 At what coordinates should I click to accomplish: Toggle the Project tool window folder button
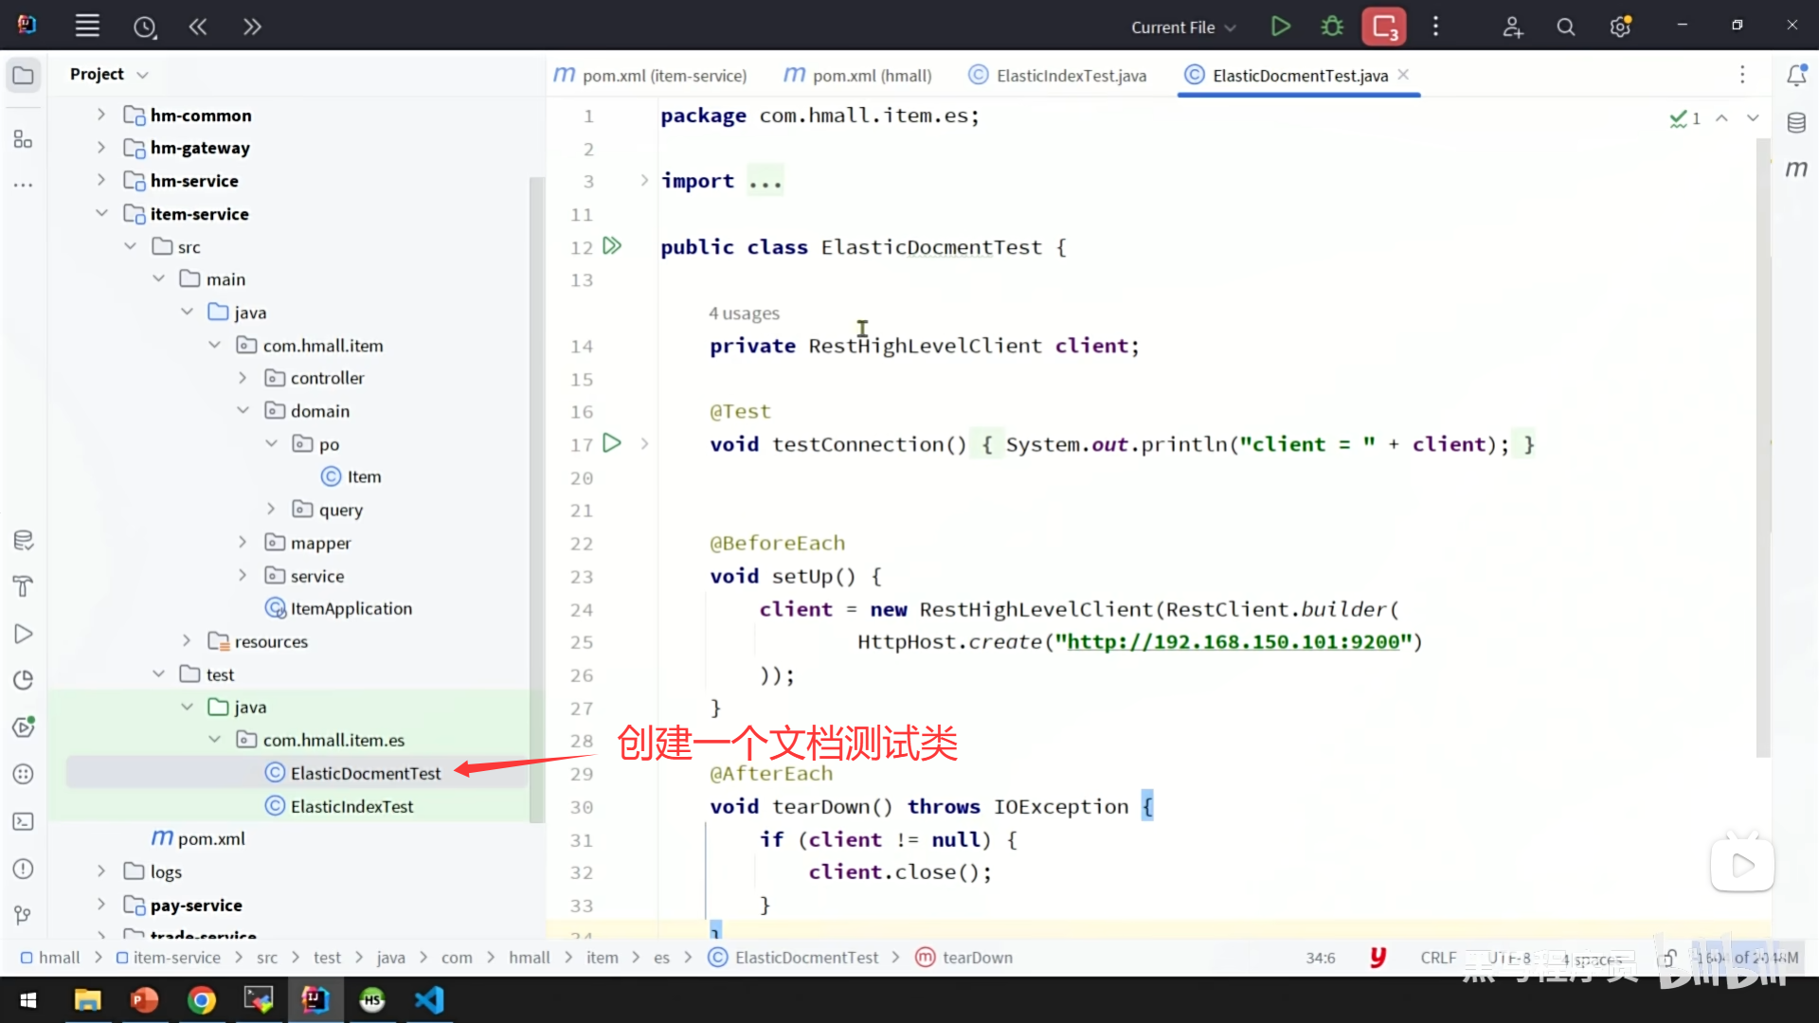[x=24, y=75]
